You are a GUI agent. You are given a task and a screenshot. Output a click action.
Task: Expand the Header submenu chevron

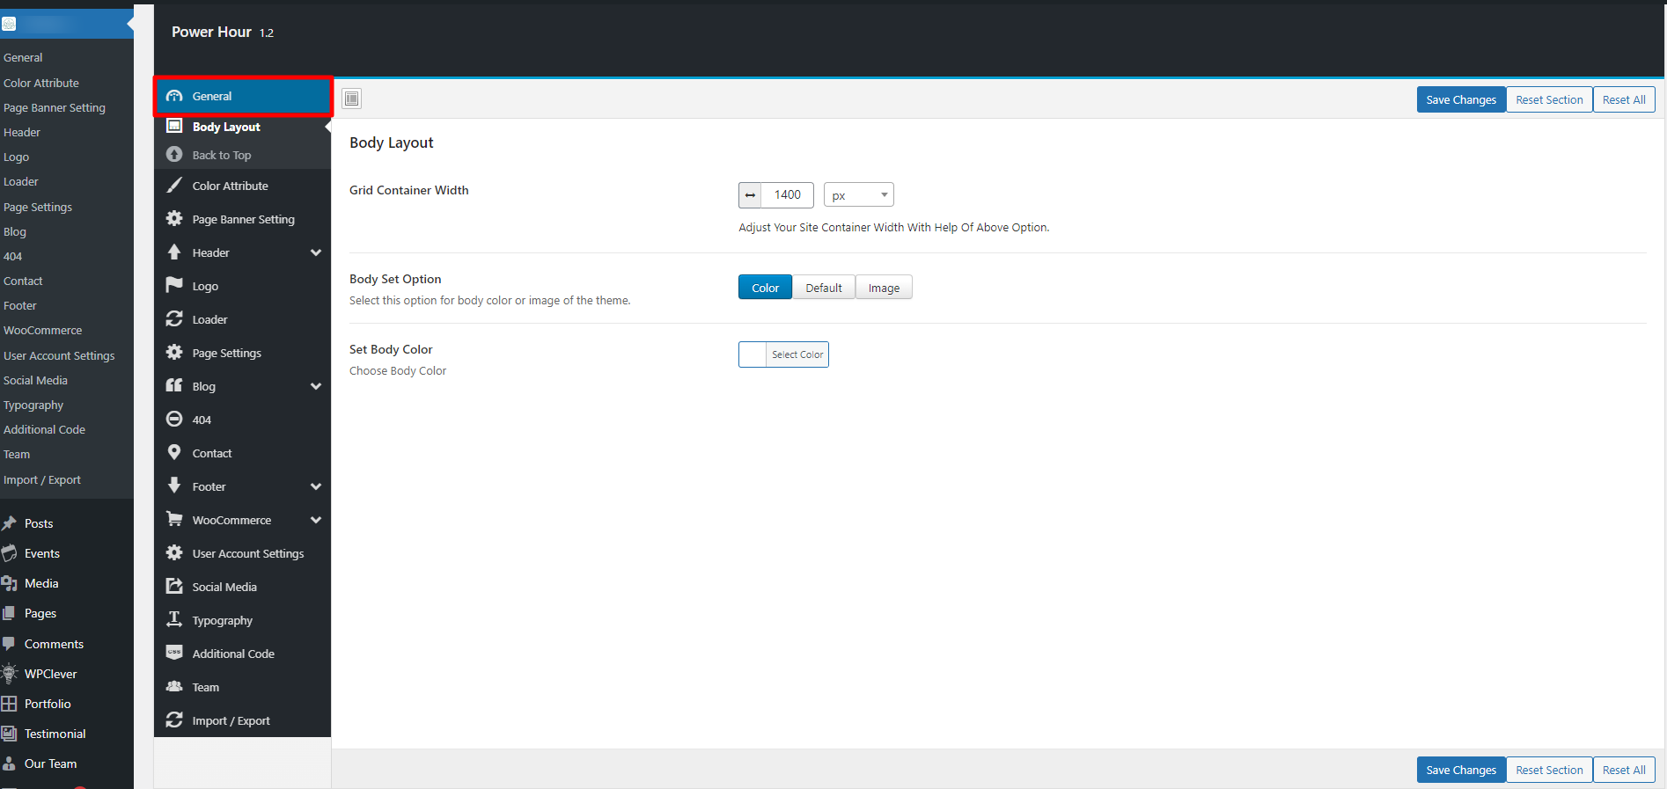(x=316, y=252)
